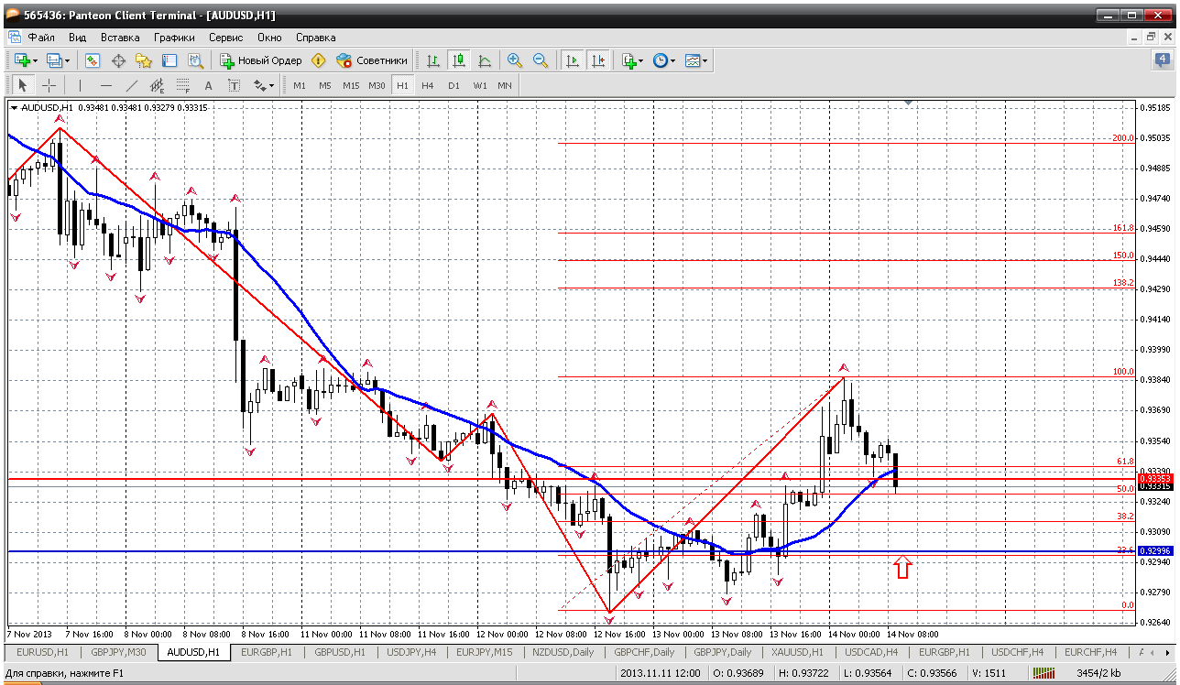The image size is (1180, 685).
Task: Switch to the GBPCHF,Daily chart tab
Action: [644, 652]
